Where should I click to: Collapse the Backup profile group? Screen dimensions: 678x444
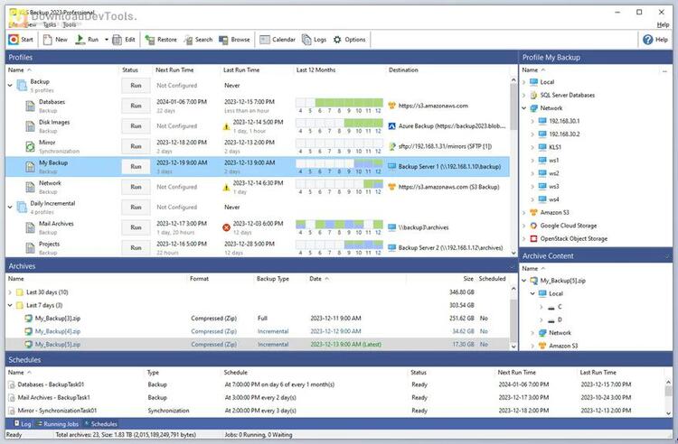(x=10, y=86)
